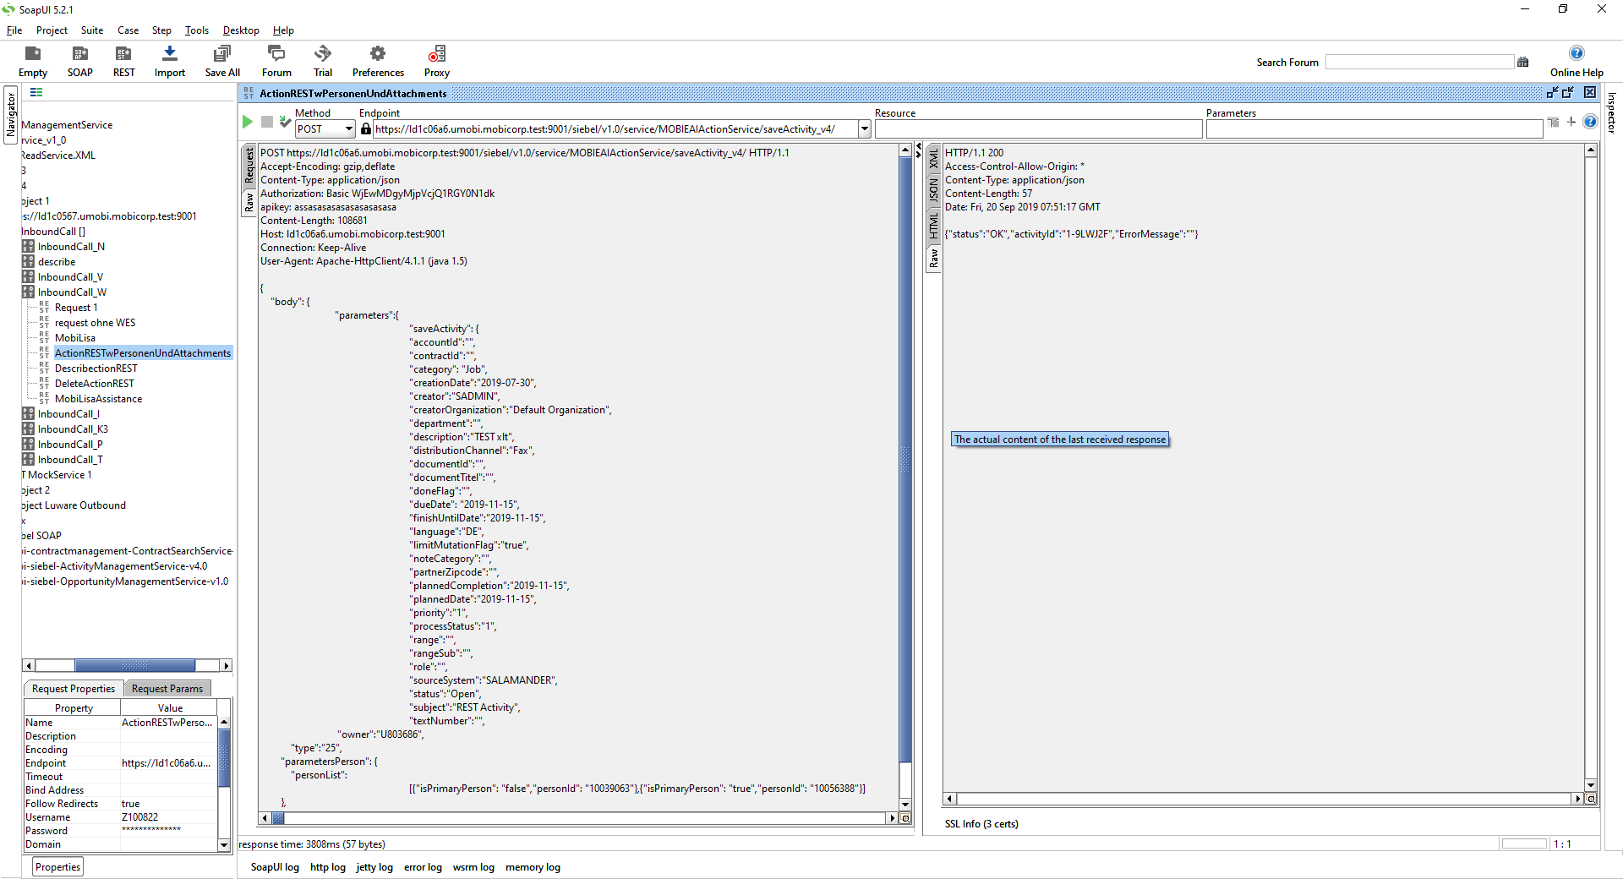Open the Endpoint dropdown arrow
Viewport: 1623px width, 879px height.
click(x=865, y=128)
